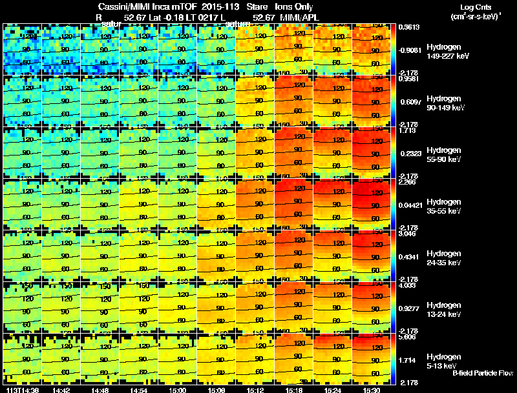Select the '15:06' time axis label
517x393 pixels.
coord(216,390)
